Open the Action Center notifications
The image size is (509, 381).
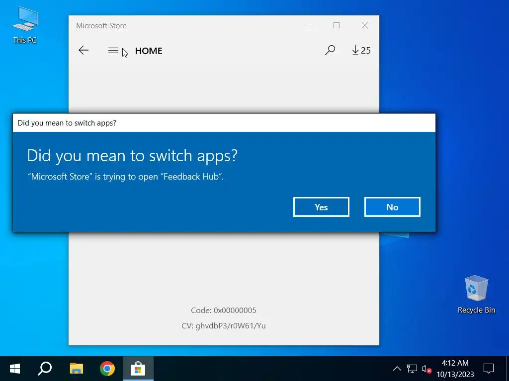(x=489, y=369)
